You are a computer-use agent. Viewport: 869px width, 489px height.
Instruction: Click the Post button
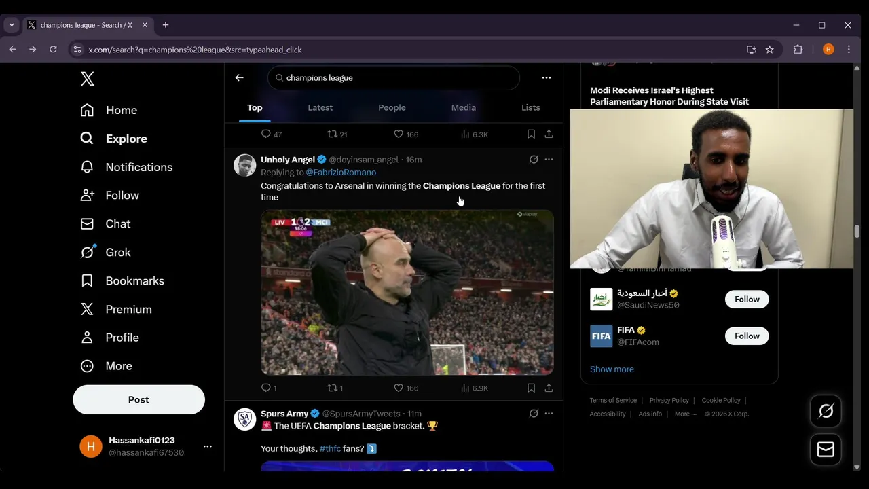[138, 399]
